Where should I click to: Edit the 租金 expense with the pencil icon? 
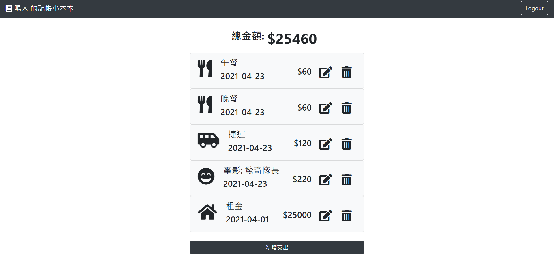pyautogui.click(x=325, y=216)
